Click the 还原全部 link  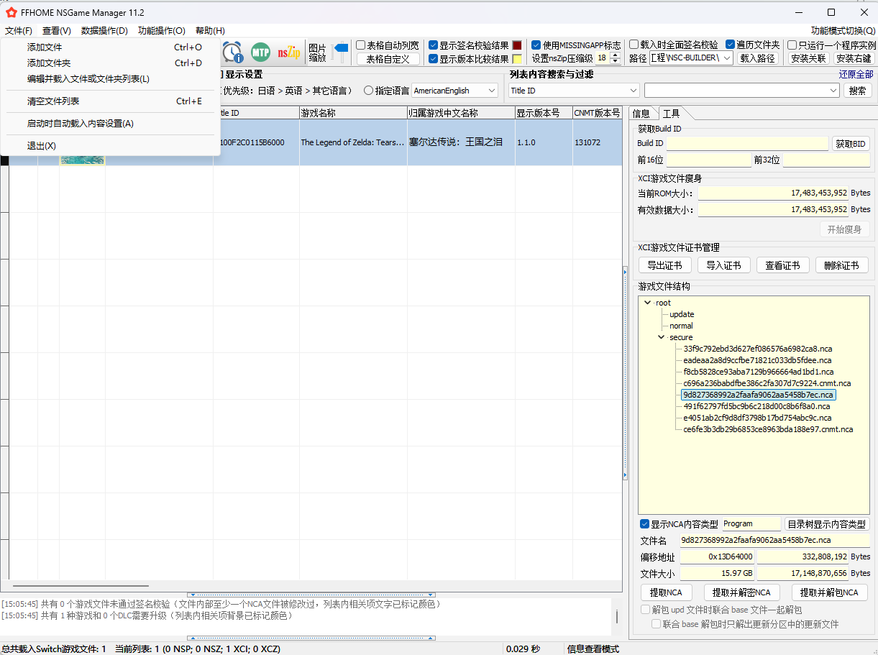pos(856,74)
